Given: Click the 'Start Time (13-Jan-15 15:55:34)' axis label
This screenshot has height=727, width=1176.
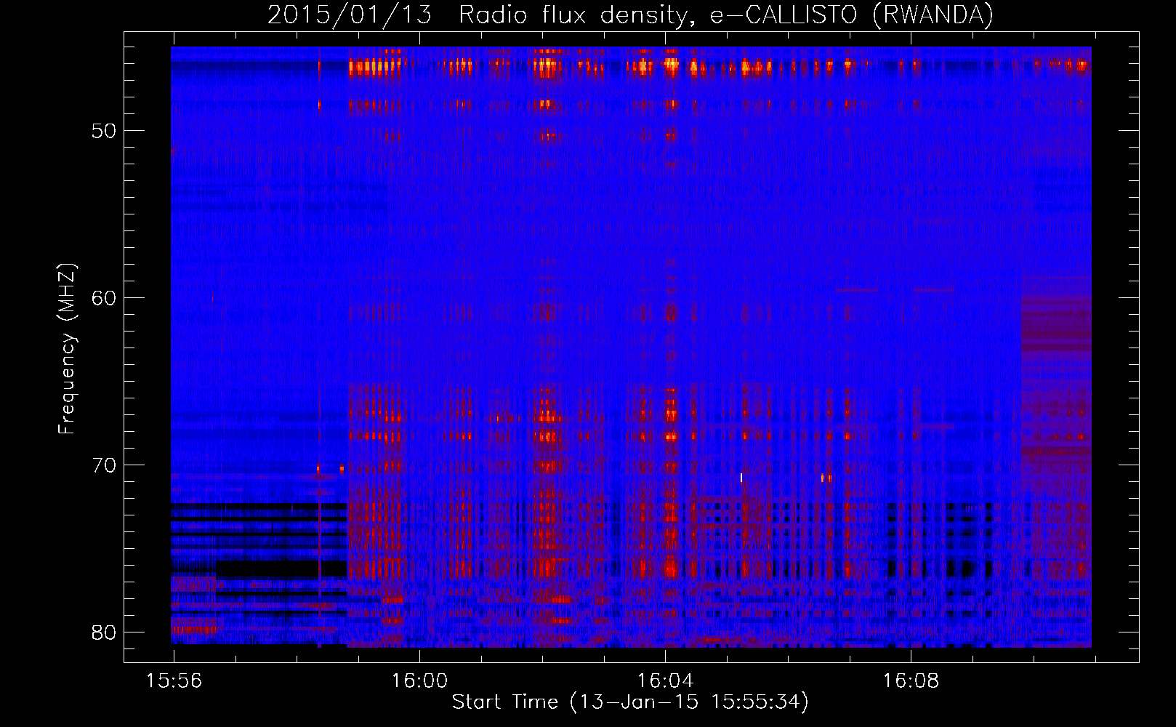Looking at the screenshot, I should pyautogui.click(x=630, y=702).
